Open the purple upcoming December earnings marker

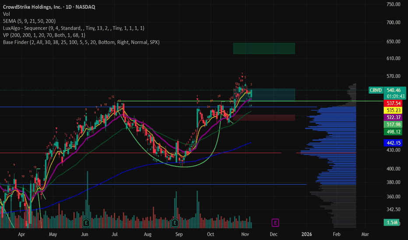[x=275, y=223]
